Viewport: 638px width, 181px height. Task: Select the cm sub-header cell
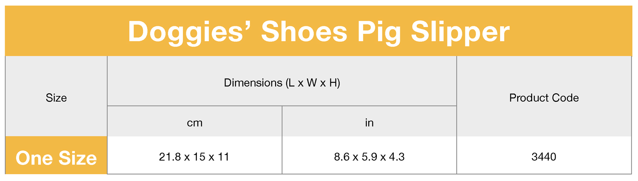click(194, 123)
